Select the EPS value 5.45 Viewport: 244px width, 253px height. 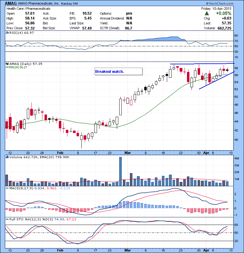pos(88,18)
